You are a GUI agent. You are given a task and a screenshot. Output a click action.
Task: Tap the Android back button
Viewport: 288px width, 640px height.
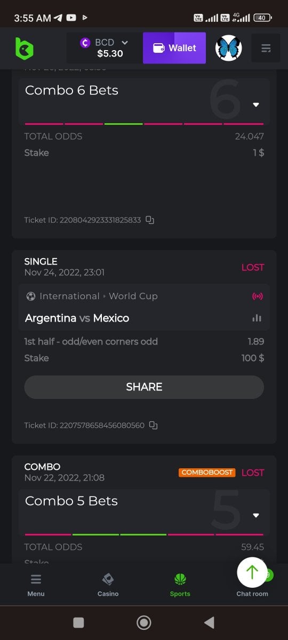(x=209, y=622)
